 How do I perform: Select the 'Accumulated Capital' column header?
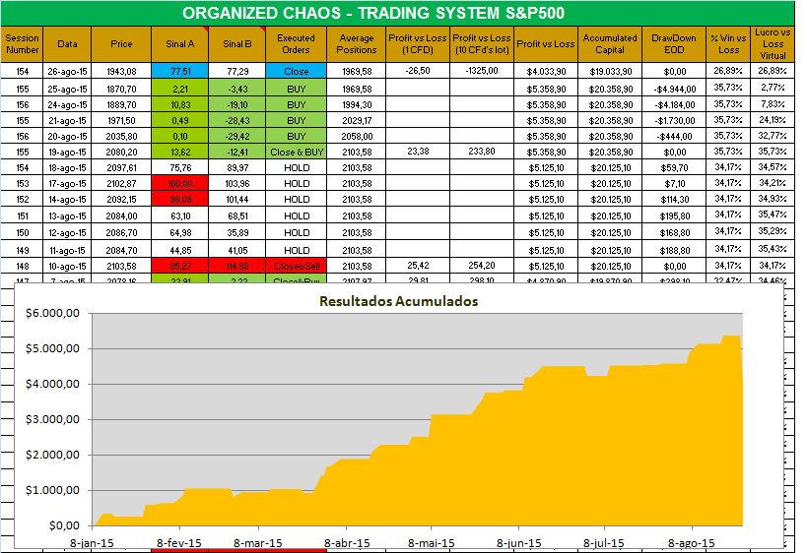point(610,44)
